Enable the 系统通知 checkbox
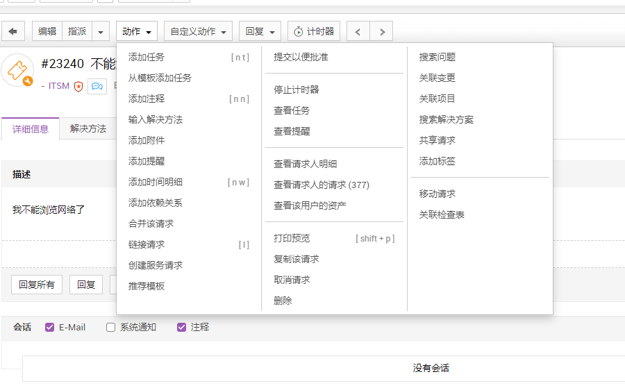The image size is (625, 388). (110, 327)
